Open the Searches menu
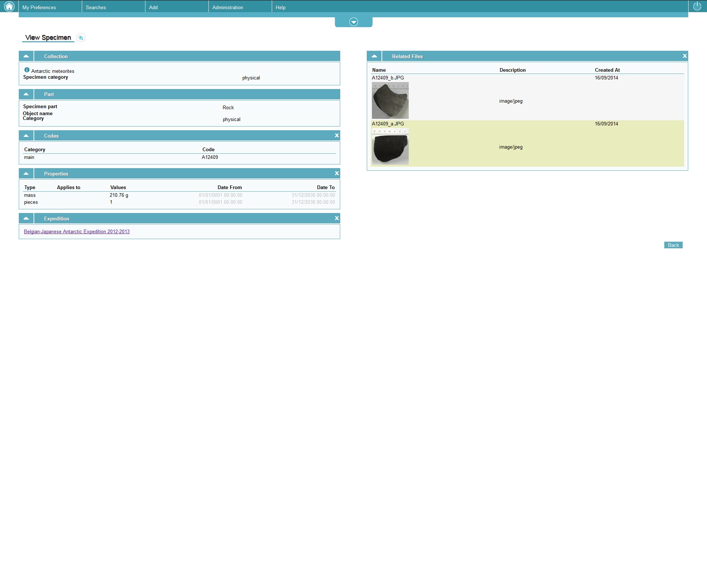Viewport: 707px width, 568px height. [96, 7]
